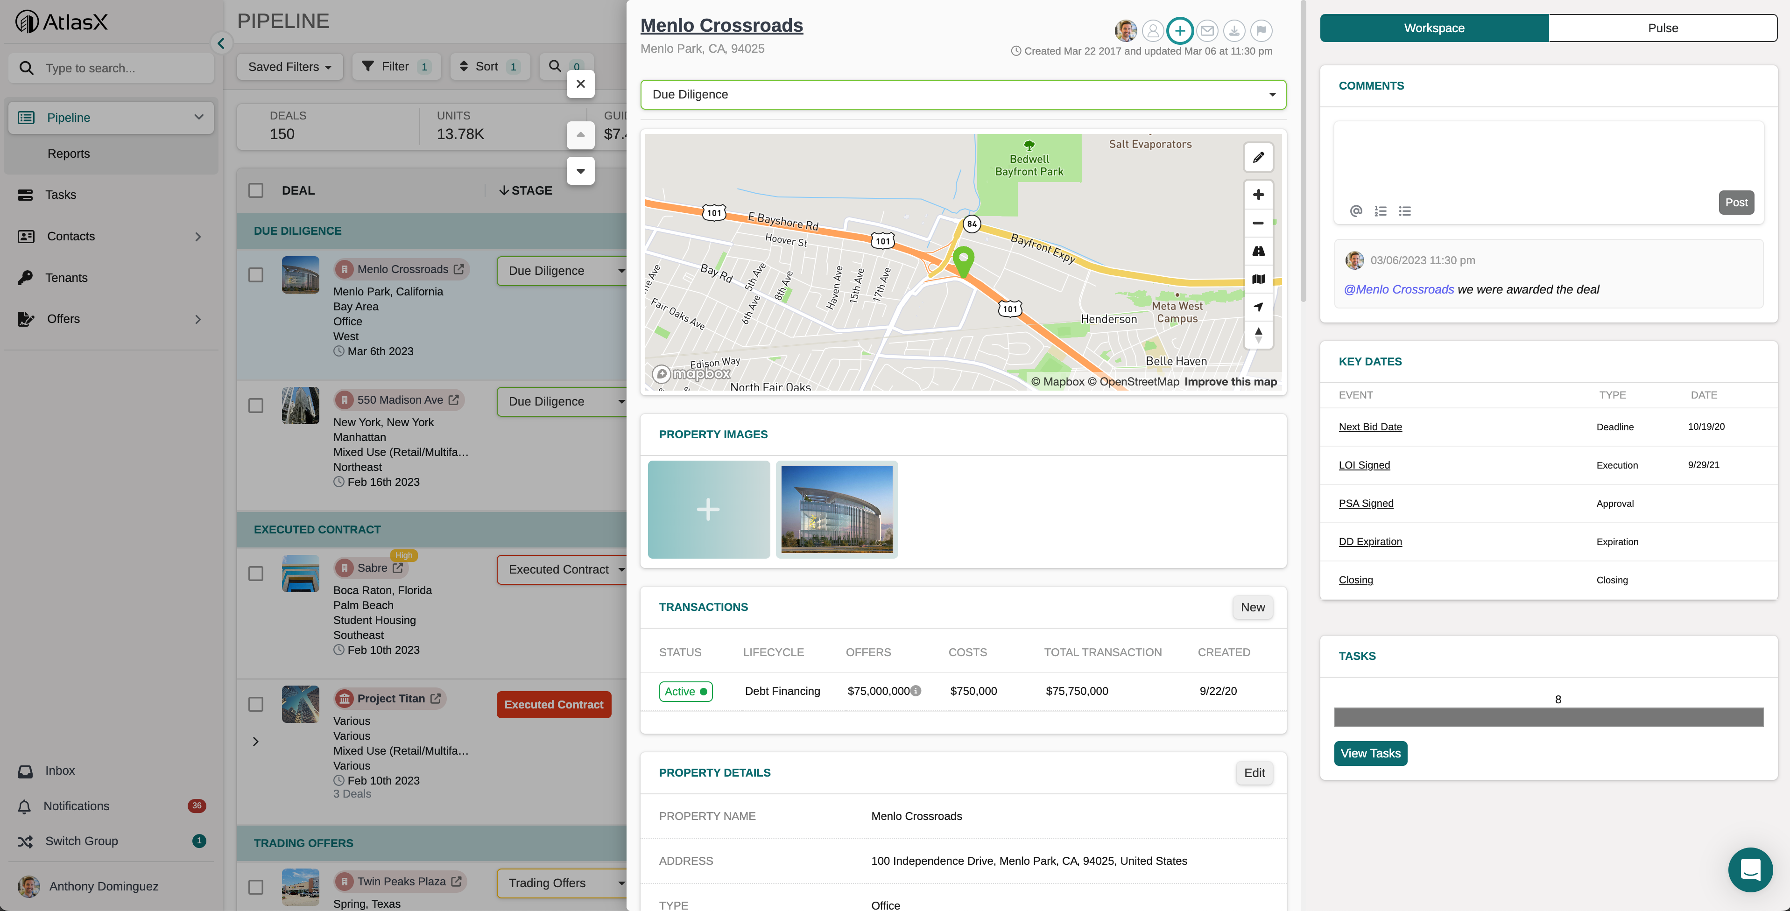Open the Saved Filters dropdown
Image resolution: width=1790 pixels, height=911 pixels.
(290, 67)
